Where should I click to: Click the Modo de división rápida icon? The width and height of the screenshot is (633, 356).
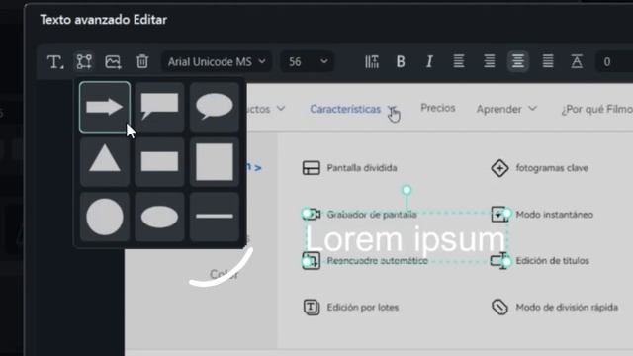click(x=499, y=308)
